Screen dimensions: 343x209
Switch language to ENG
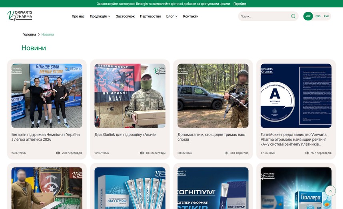[318, 16]
